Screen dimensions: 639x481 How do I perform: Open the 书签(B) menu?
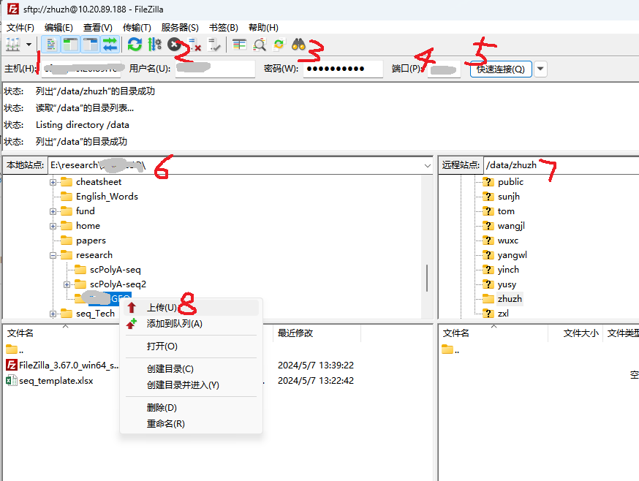point(223,27)
